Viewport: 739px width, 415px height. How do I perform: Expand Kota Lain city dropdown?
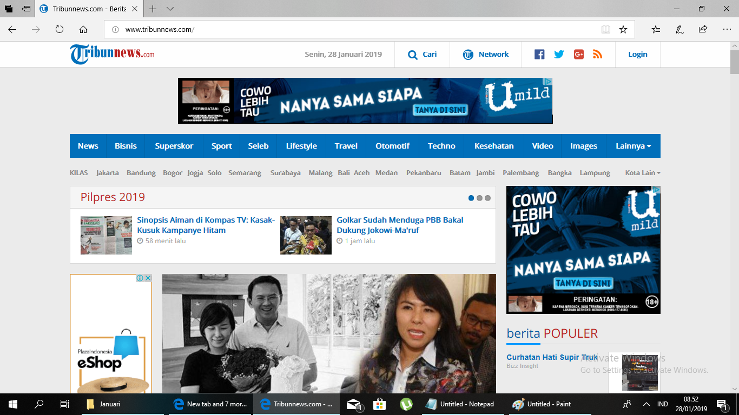(643, 173)
